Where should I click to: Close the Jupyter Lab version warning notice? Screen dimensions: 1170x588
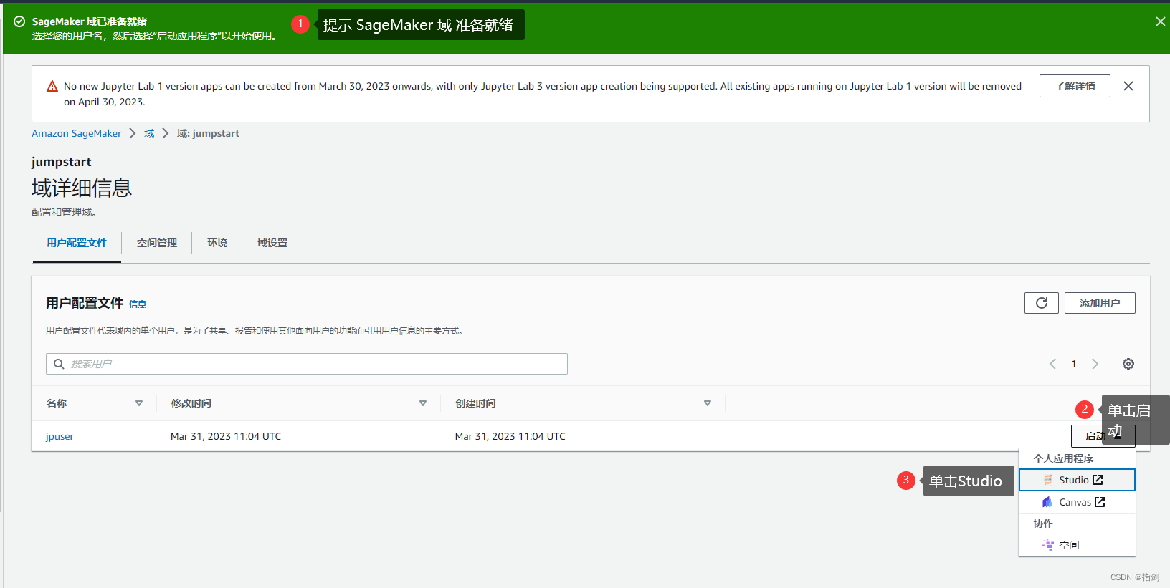coord(1128,86)
